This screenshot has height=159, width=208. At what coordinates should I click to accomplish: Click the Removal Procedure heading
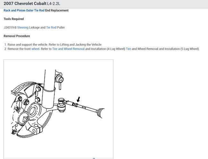pyautogui.click(x=17, y=36)
